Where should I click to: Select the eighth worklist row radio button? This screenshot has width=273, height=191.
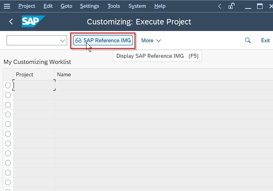pyautogui.click(x=8, y=153)
